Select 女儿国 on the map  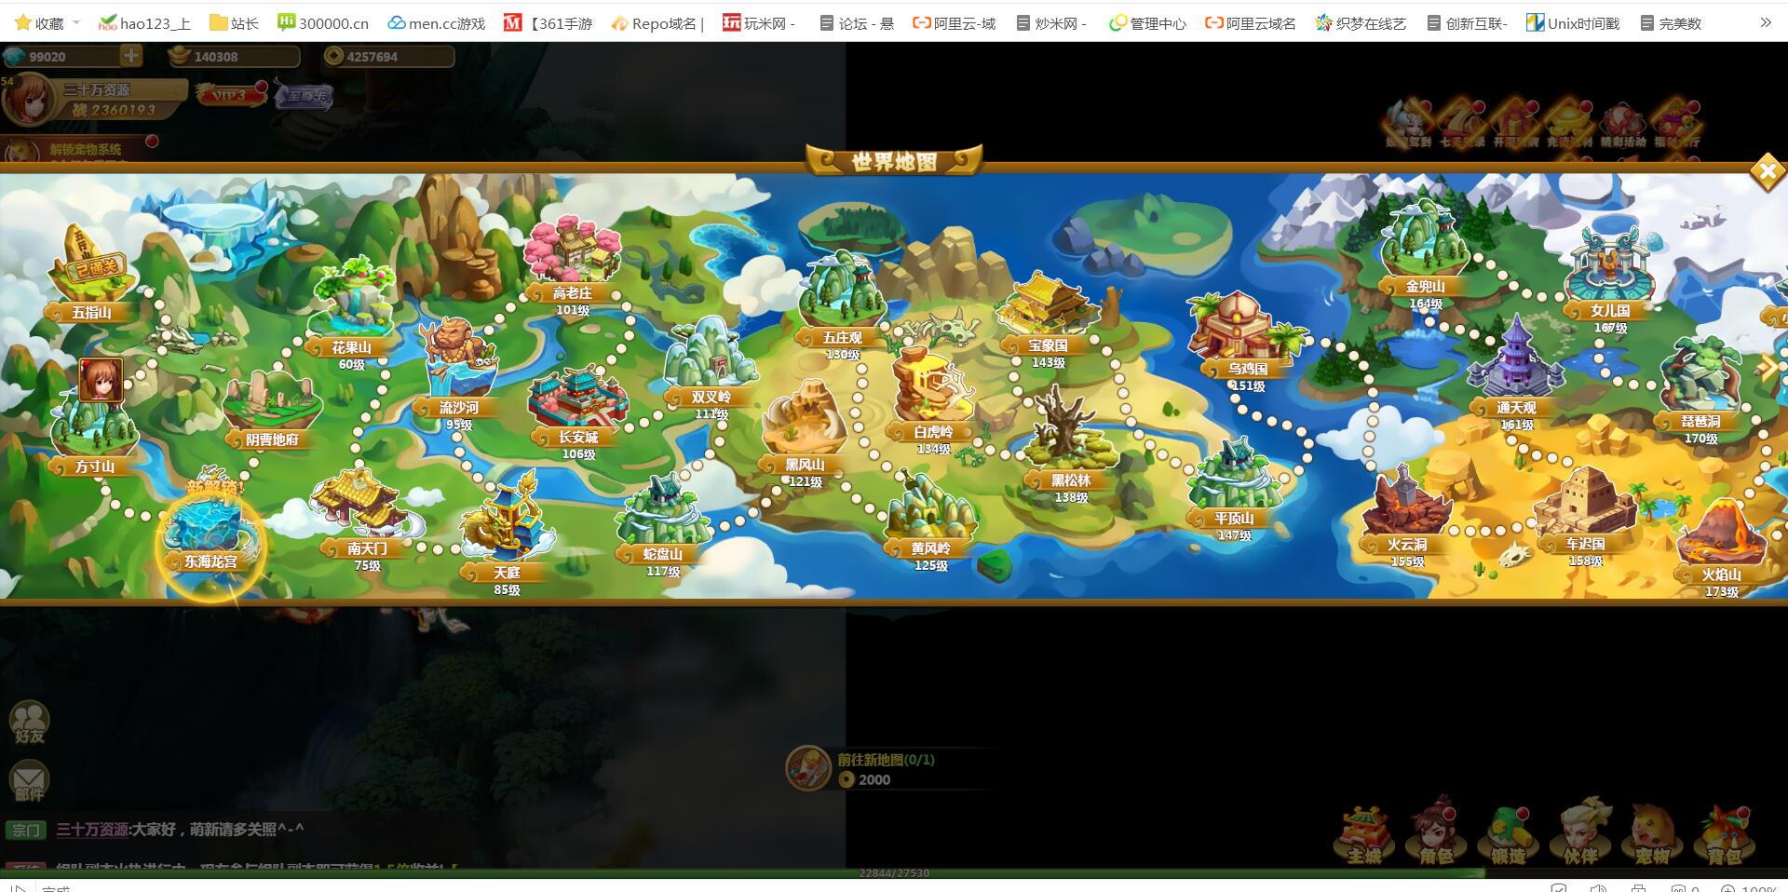coord(1609,270)
